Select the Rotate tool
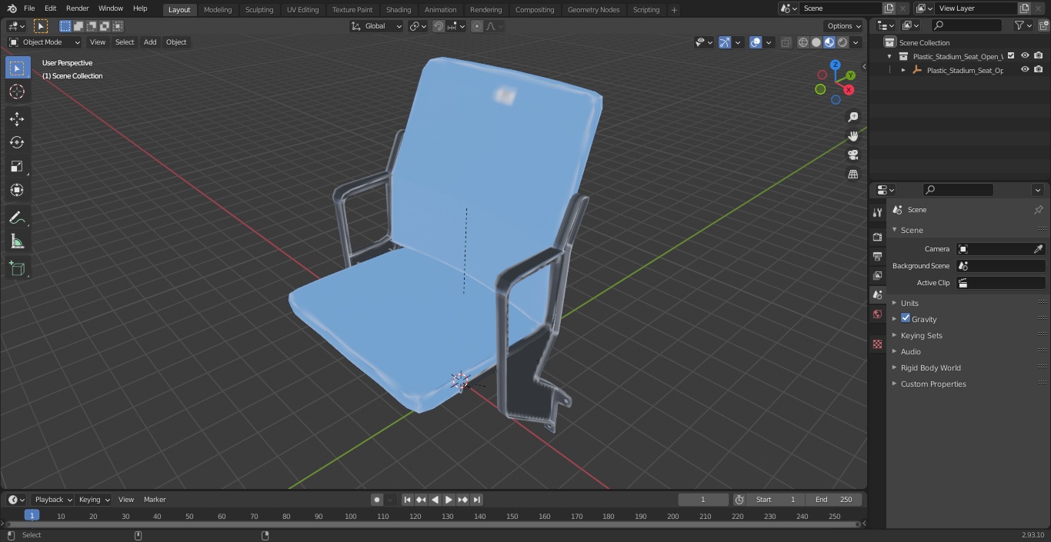1051x542 pixels. point(17,142)
